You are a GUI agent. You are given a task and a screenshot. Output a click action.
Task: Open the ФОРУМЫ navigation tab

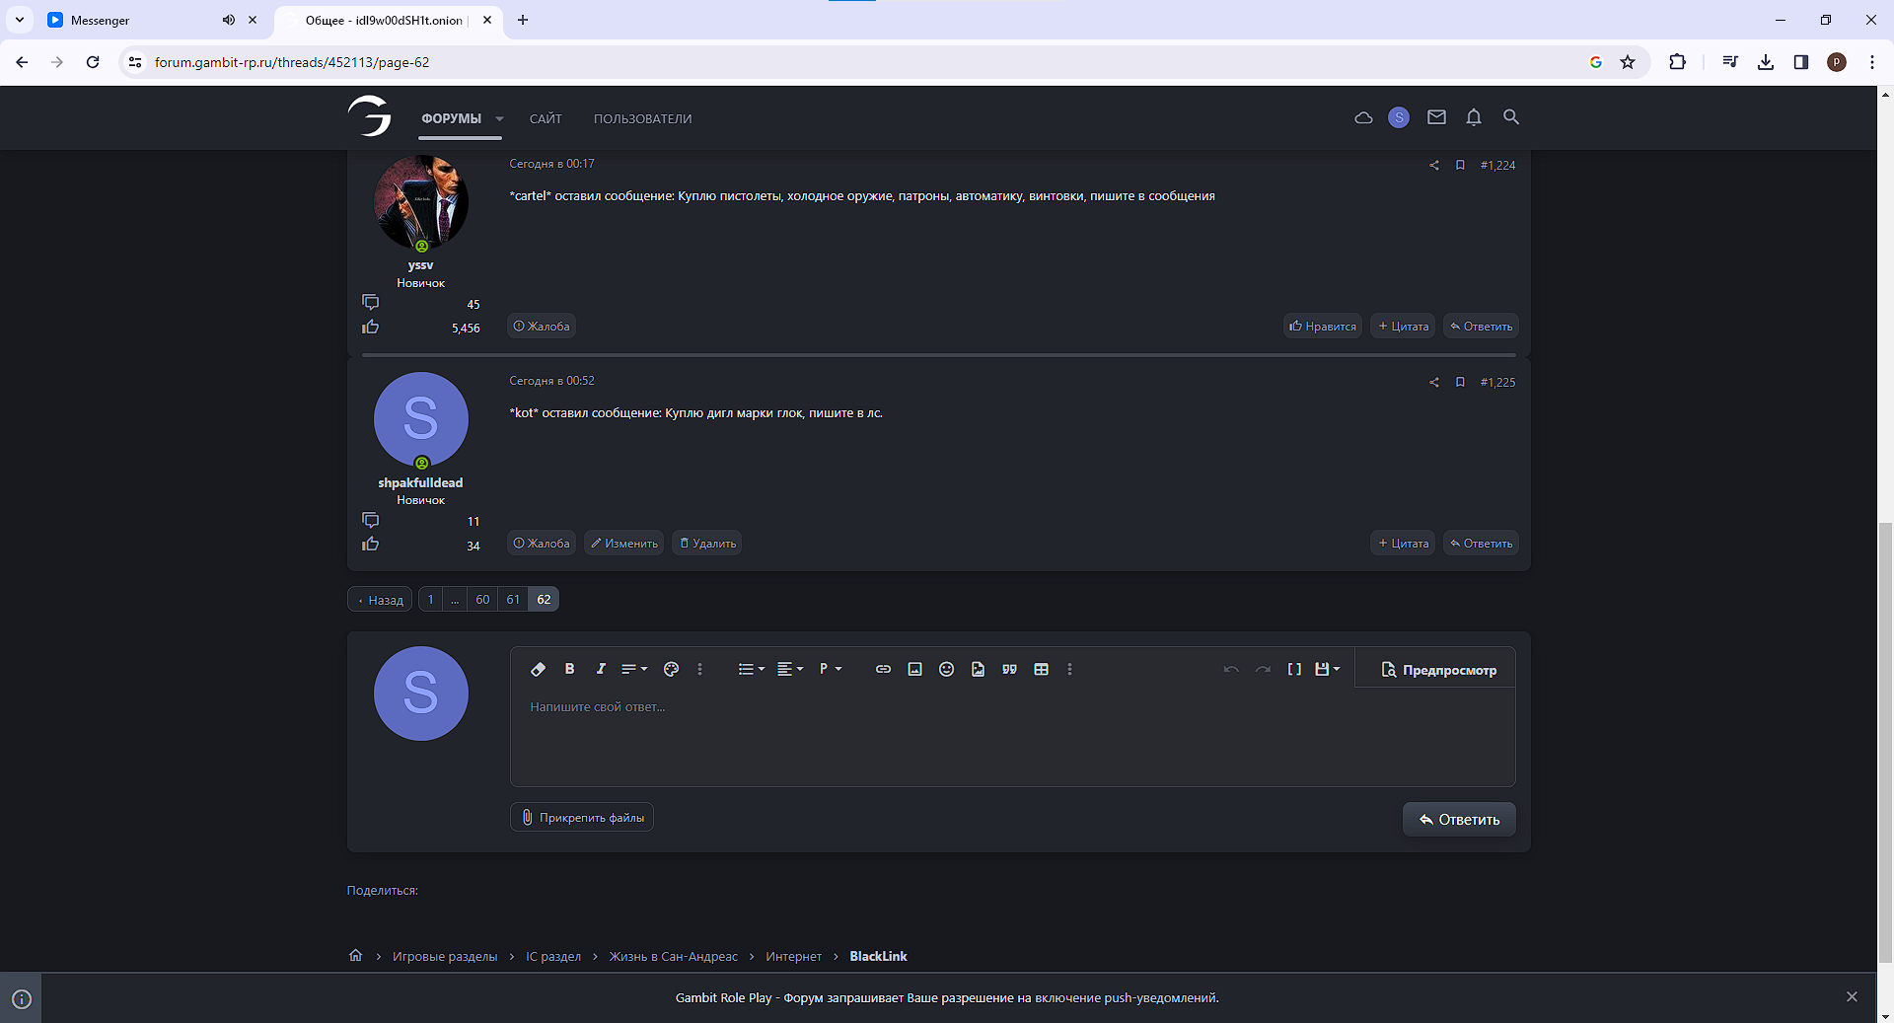pyautogui.click(x=451, y=118)
